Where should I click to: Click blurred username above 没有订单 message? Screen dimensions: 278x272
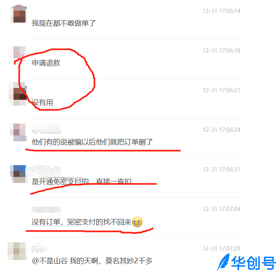[x=46, y=209]
